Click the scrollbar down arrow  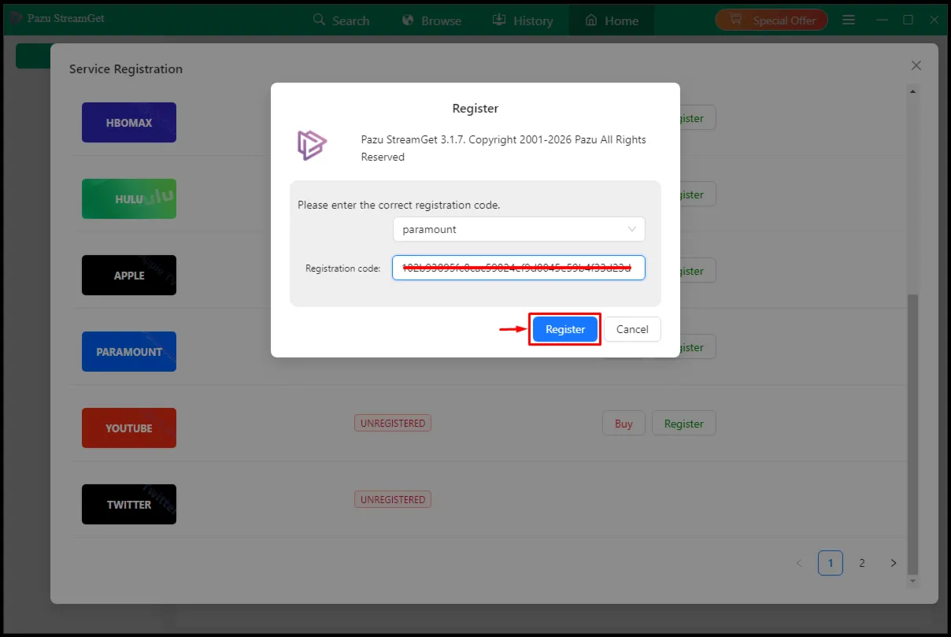tap(913, 582)
